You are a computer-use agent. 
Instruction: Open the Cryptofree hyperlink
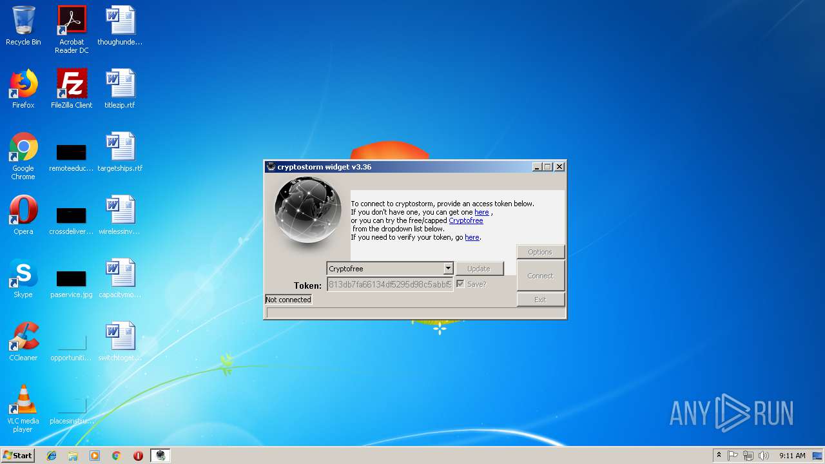(466, 220)
